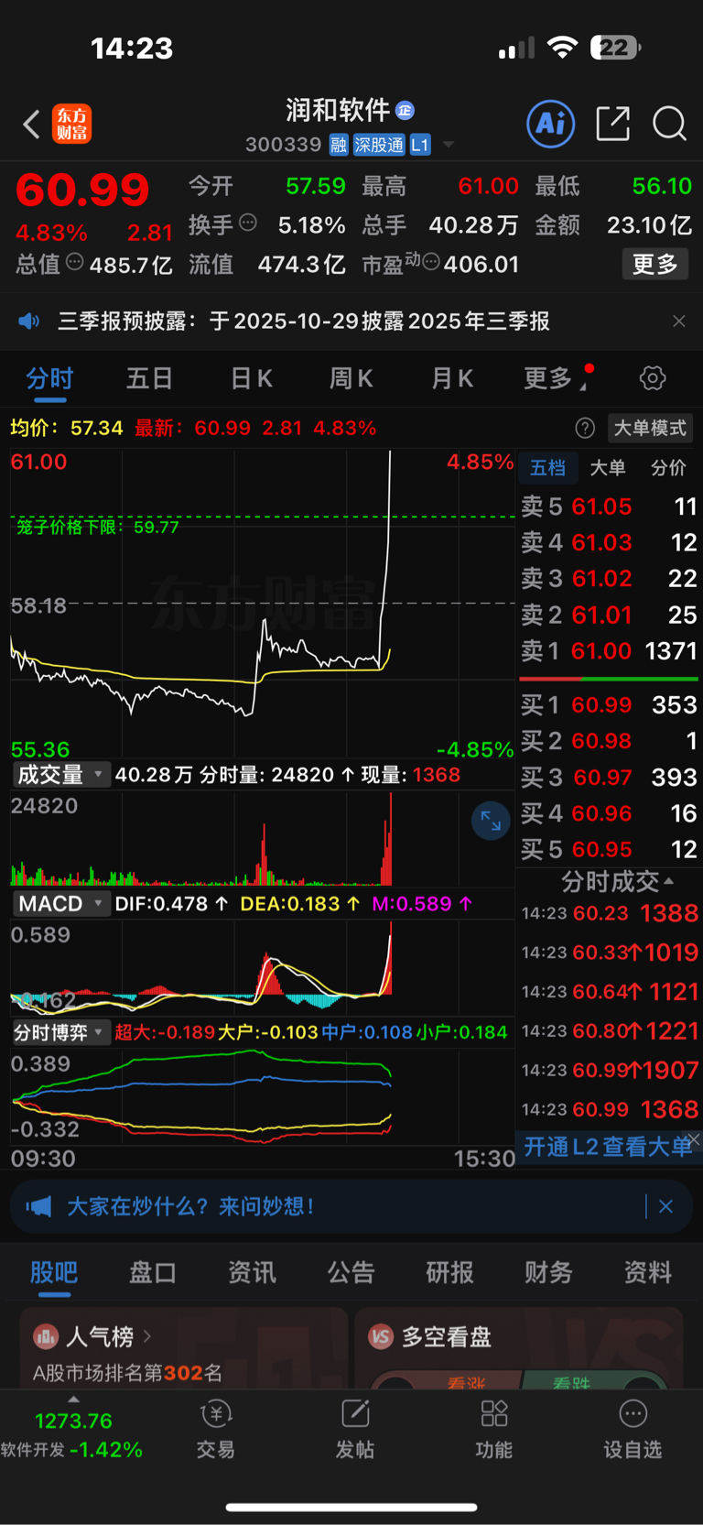Open the 财务 tab
Screen dimensions: 703x1525
548,1272
